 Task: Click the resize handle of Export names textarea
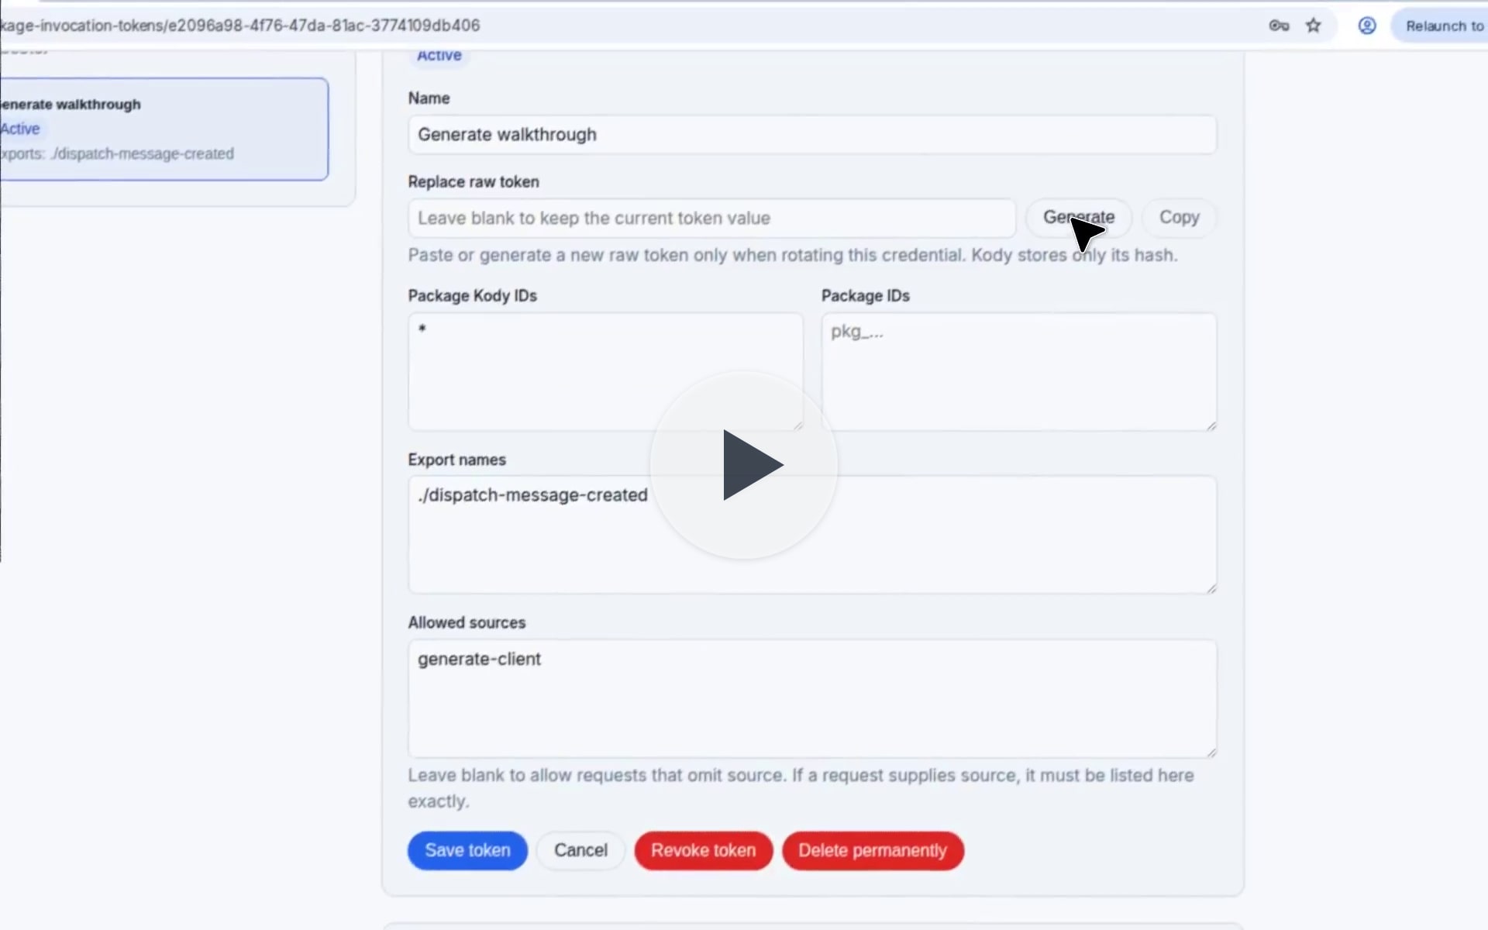[x=1211, y=589]
